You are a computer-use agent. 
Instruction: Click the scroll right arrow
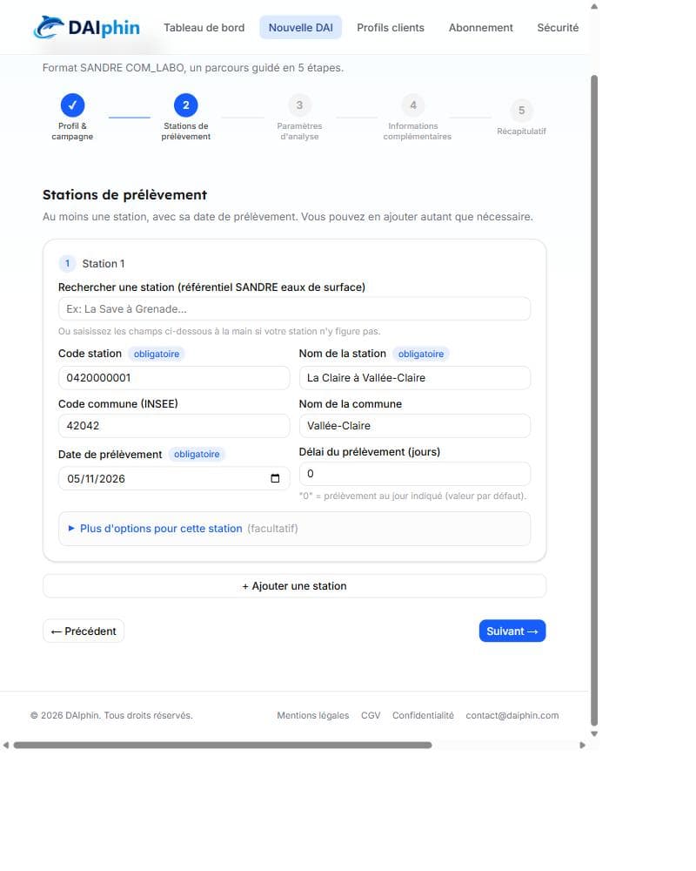(582, 745)
